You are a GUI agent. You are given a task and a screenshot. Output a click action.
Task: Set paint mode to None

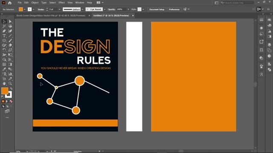click(11, 101)
